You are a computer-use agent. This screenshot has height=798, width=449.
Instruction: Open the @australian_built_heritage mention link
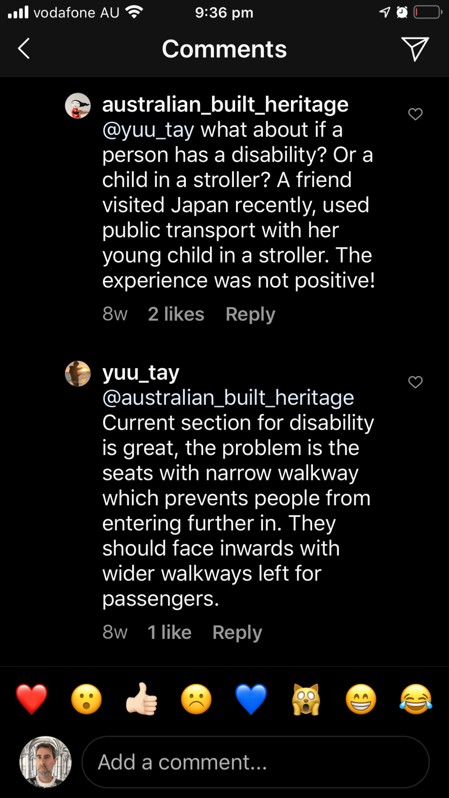click(228, 398)
